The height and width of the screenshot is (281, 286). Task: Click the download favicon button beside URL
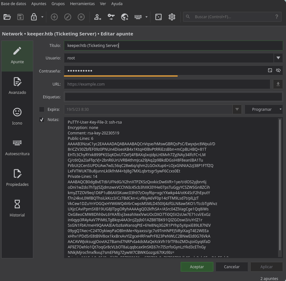pos(278,84)
